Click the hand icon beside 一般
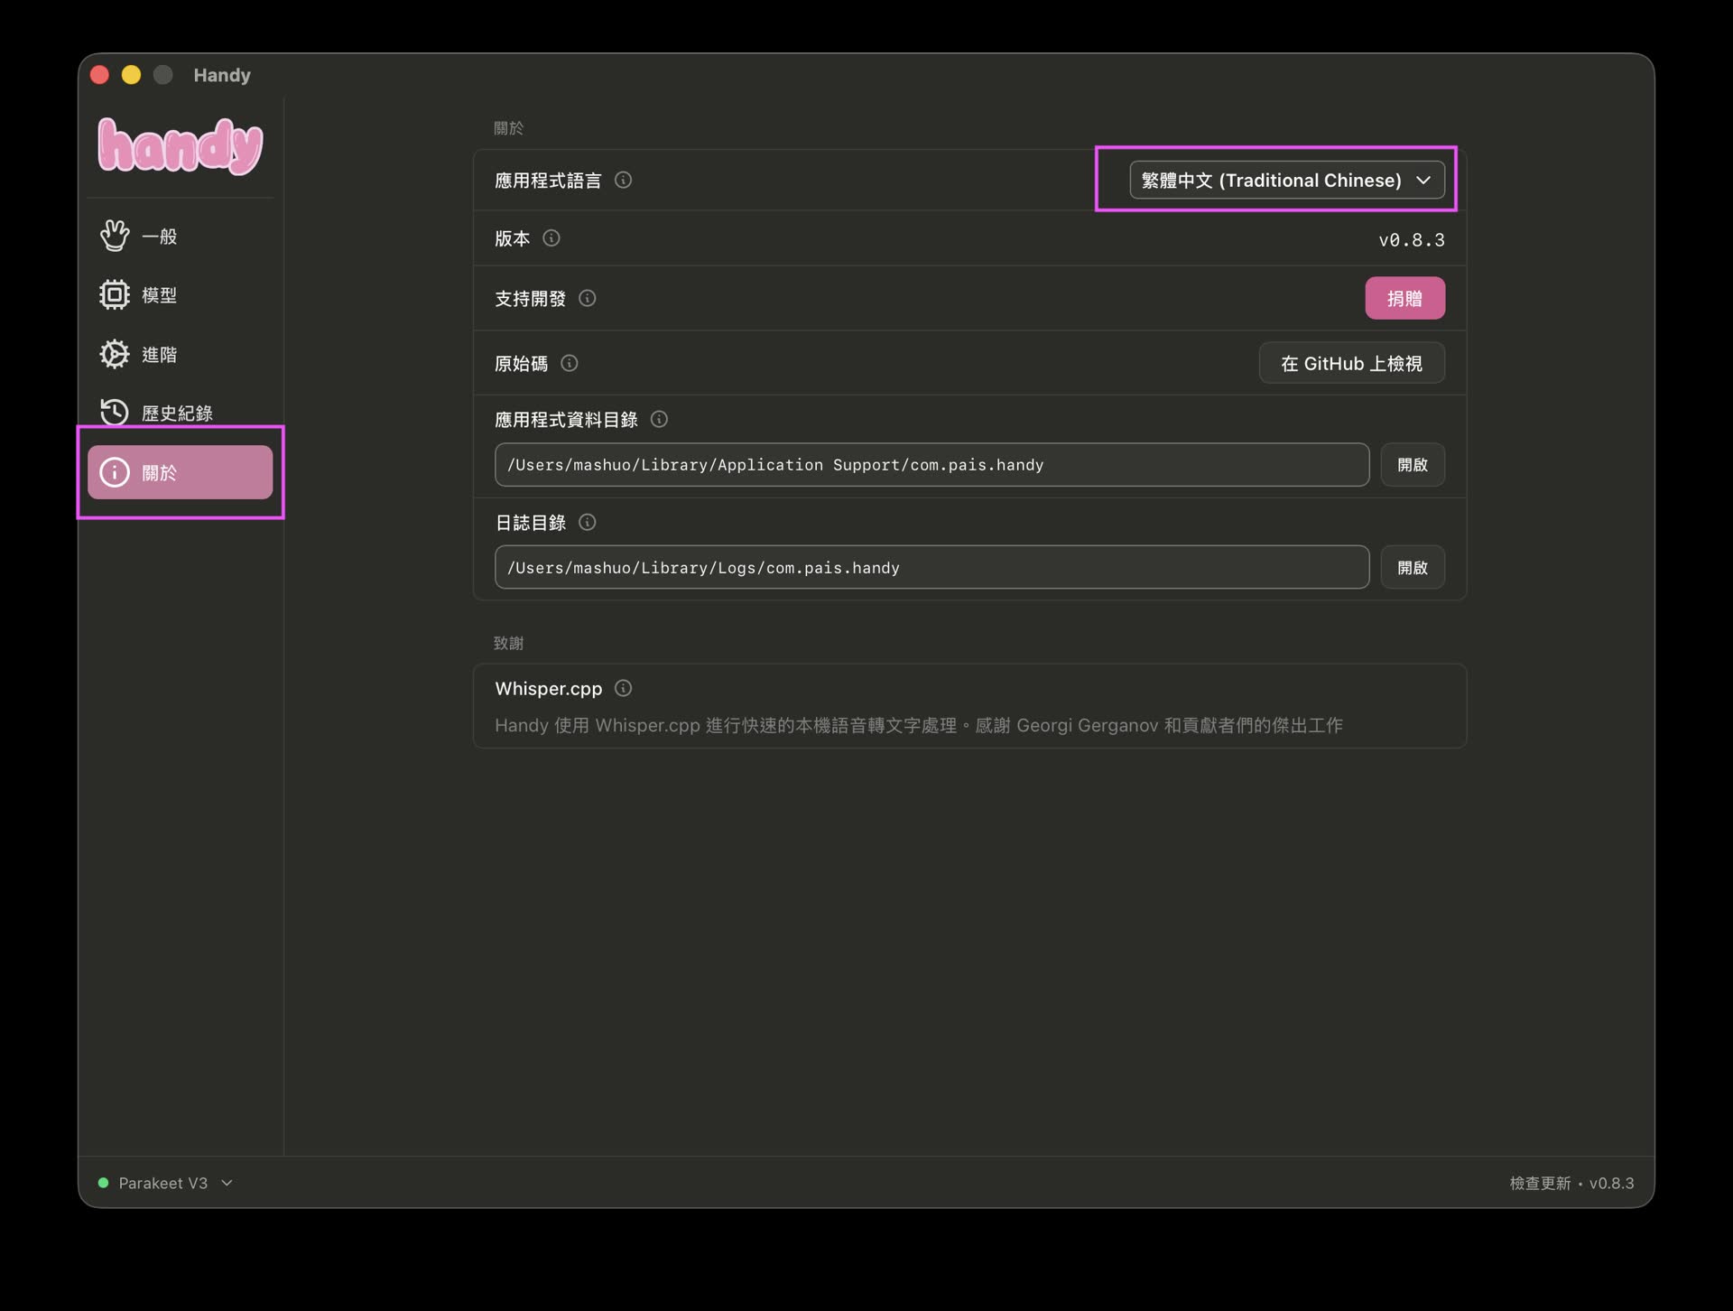The width and height of the screenshot is (1733, 1311). pos(115,236)
